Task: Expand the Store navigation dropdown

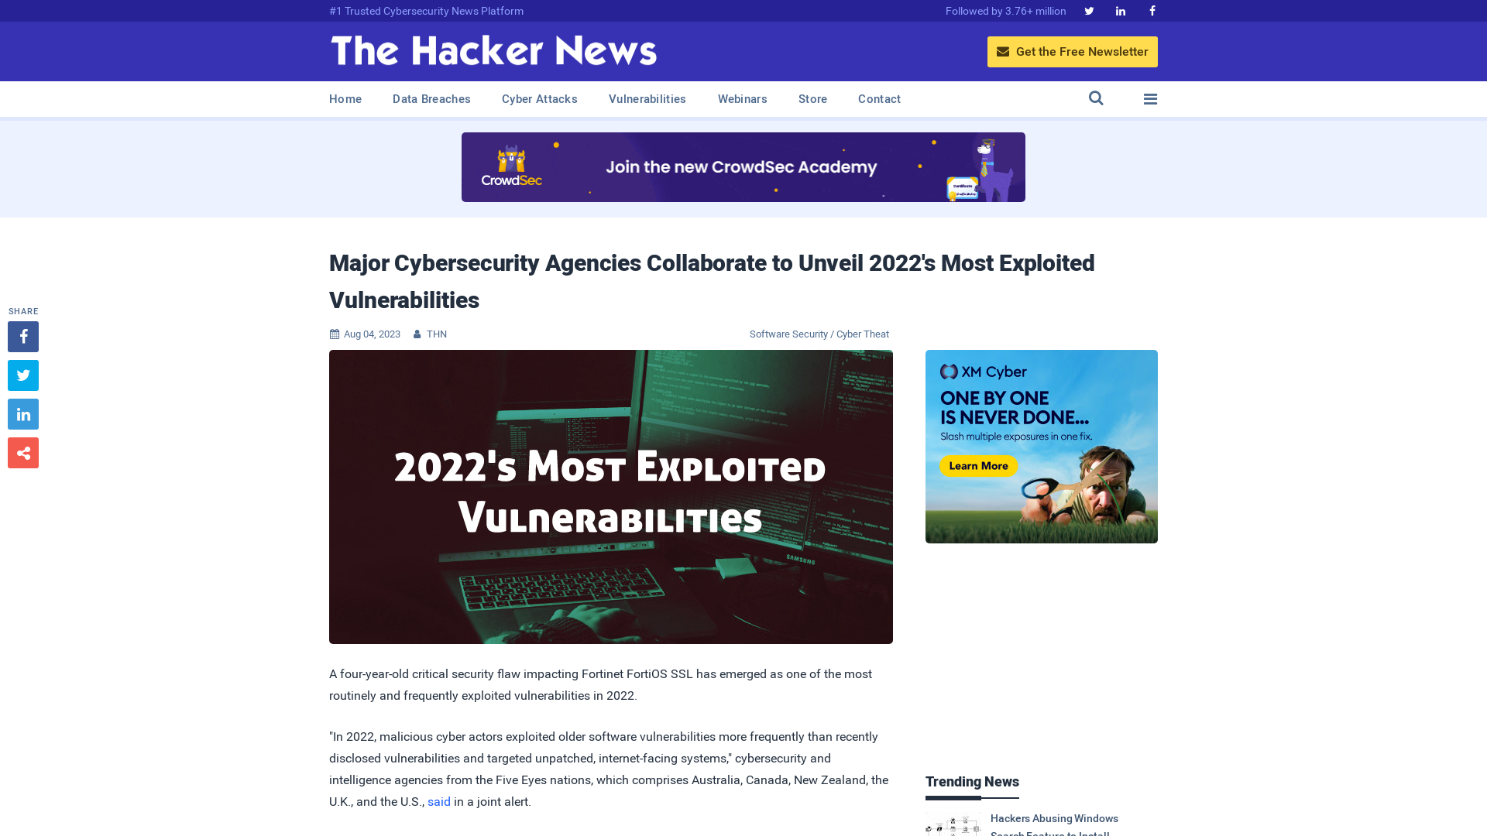Action: click(x=812, y=99)
